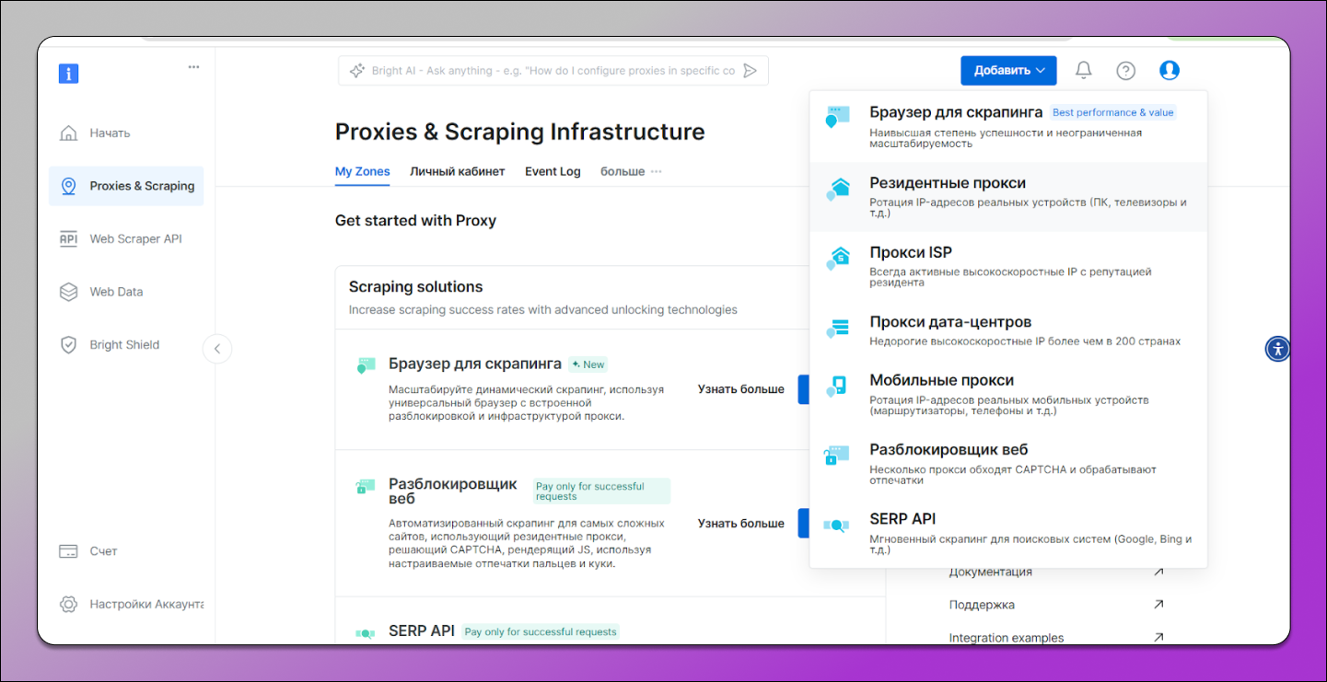Click the Разблокировщик веб icon in the dropdown
1327x682 pixels.
click(837, 456)
